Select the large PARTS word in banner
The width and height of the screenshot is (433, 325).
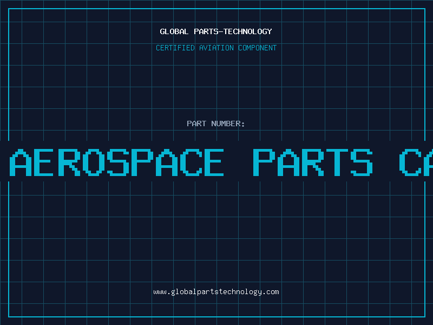tap(313, 162)
